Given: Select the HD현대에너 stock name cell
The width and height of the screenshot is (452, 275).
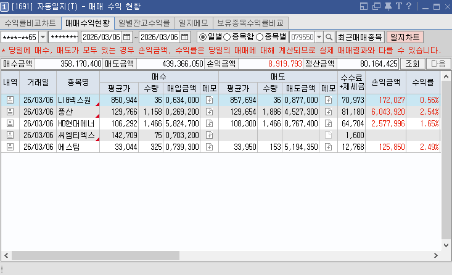Looking at the screenshot, I should tap(78, 123).
